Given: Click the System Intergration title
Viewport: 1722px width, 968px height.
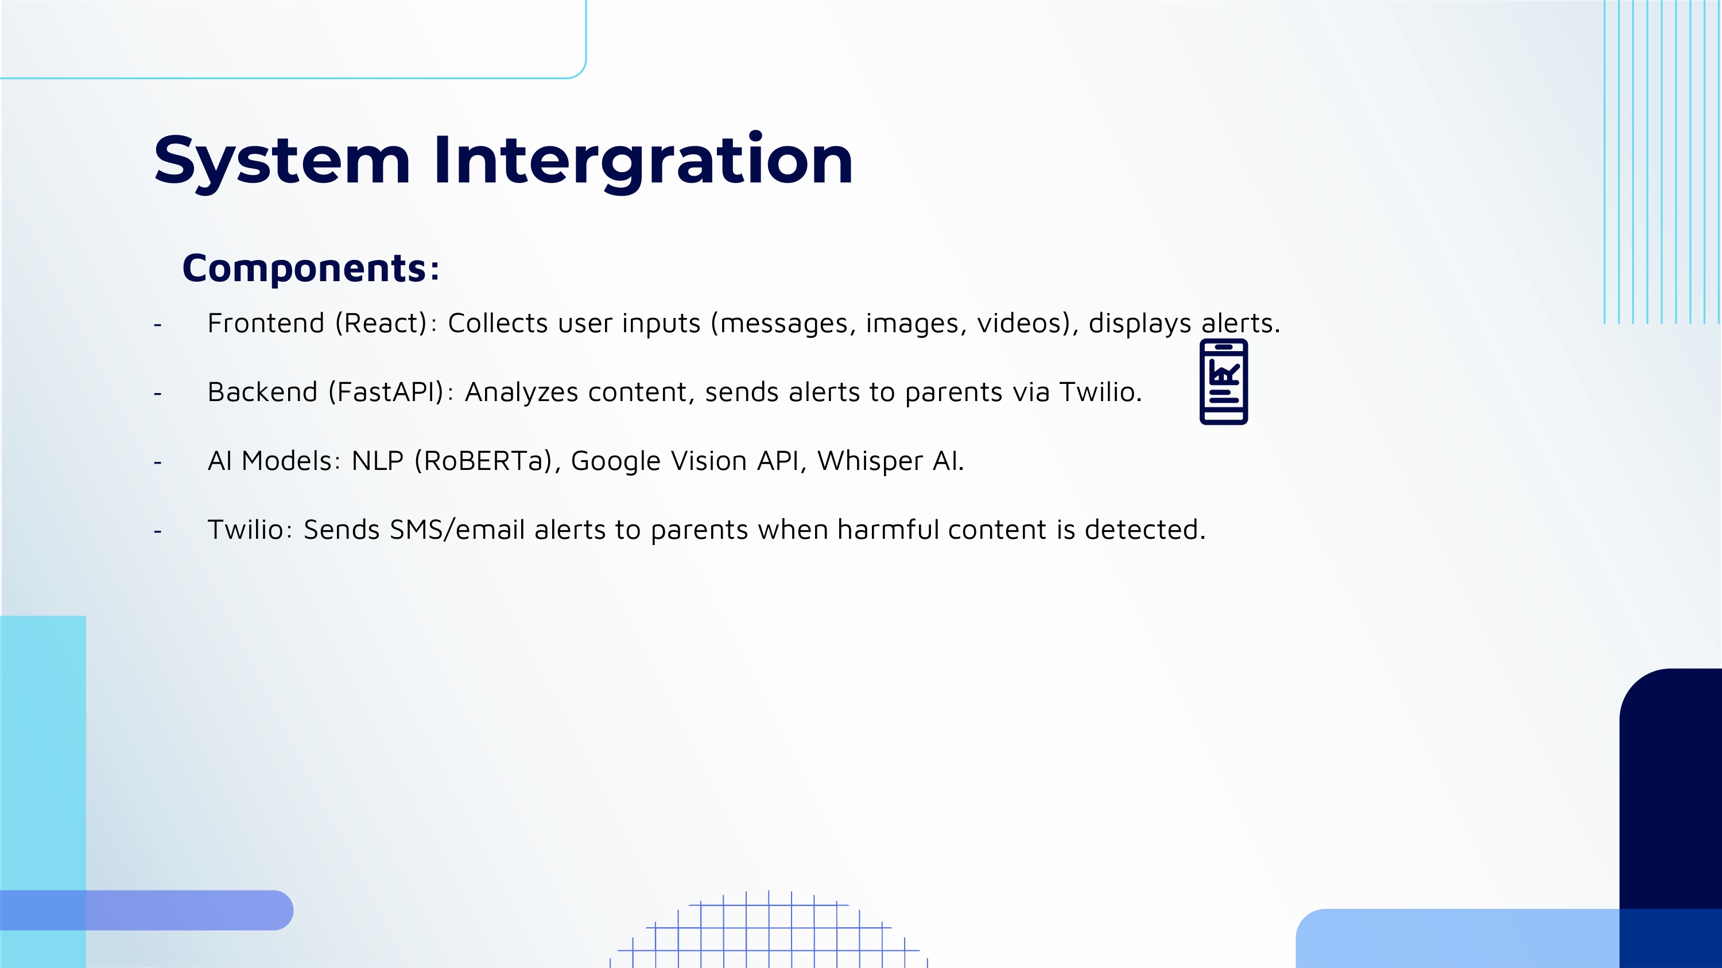Looking at the screenshot, I should (x=503, y=160).
